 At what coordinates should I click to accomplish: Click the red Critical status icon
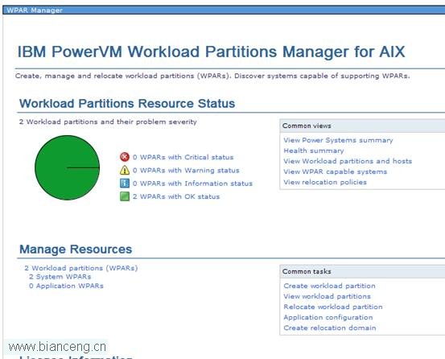click(125, 157)
